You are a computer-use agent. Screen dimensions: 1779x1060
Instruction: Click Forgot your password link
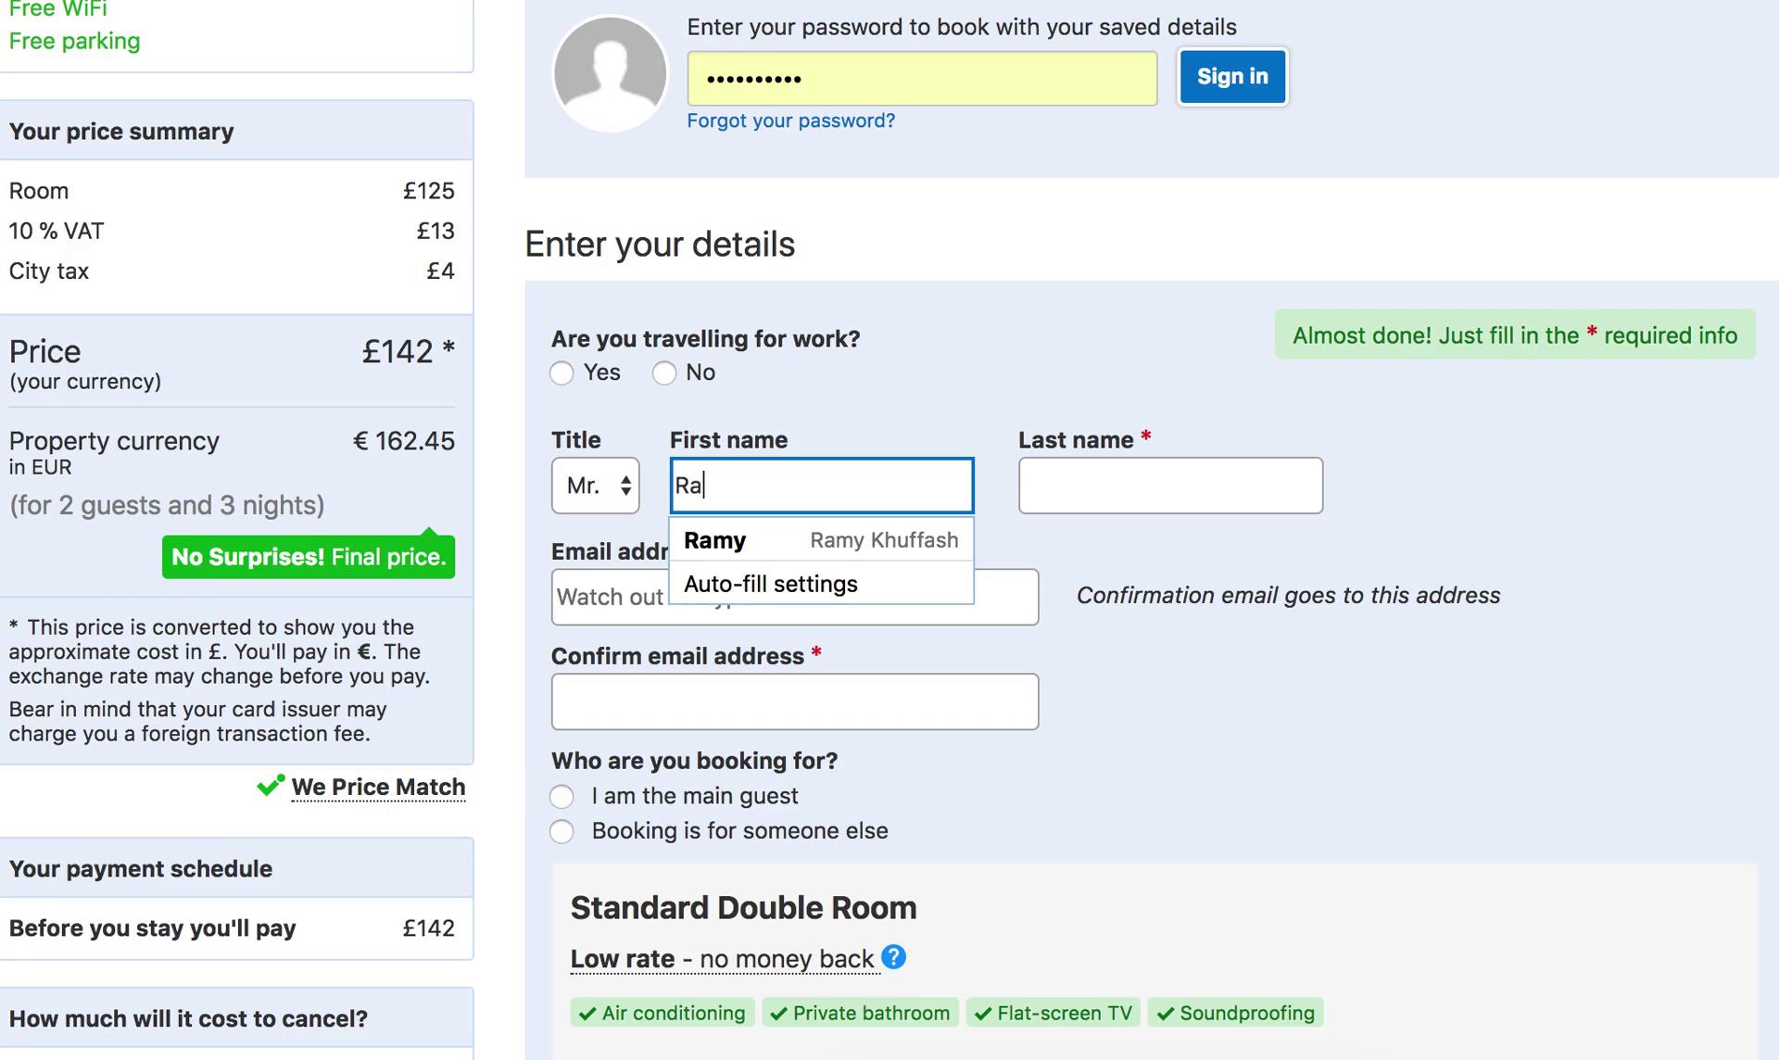pyautogui.click(x=789, y=120)
